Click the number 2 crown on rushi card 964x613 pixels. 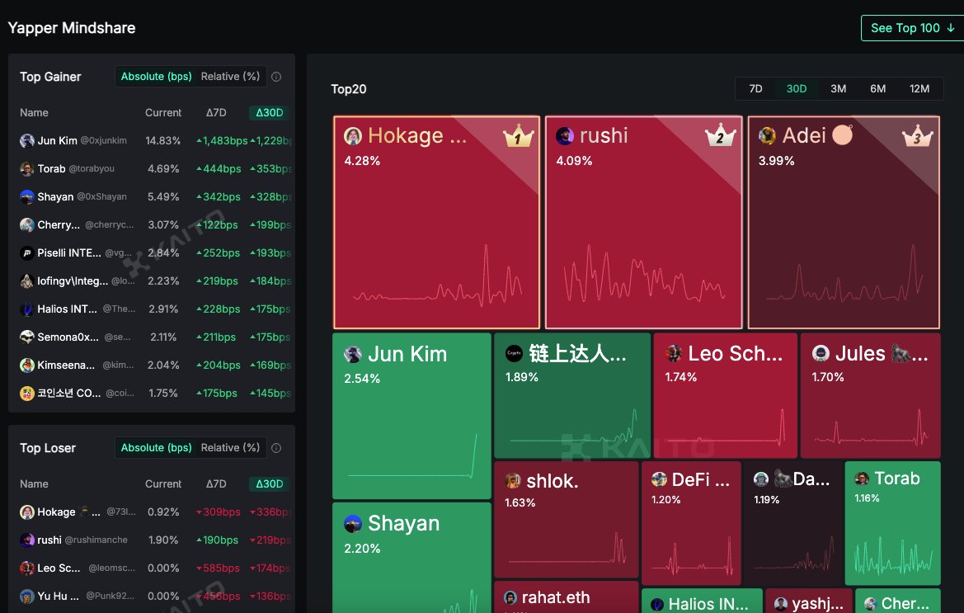click(720, 136)
